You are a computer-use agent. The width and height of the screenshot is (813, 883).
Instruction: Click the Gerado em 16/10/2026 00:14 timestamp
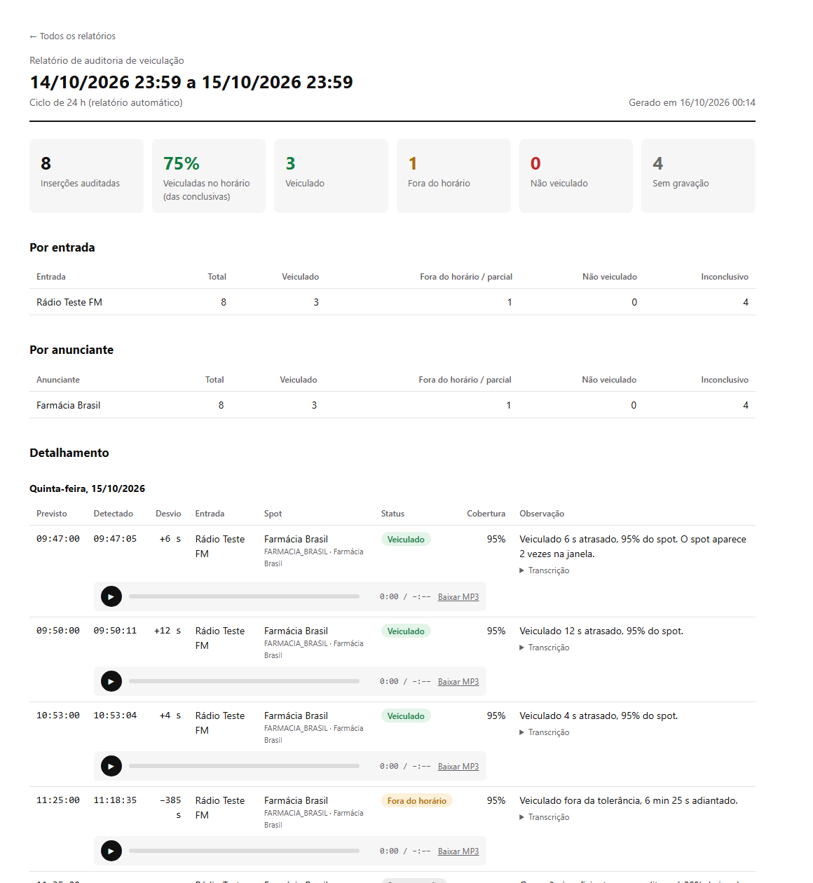(x=692, y=102)
